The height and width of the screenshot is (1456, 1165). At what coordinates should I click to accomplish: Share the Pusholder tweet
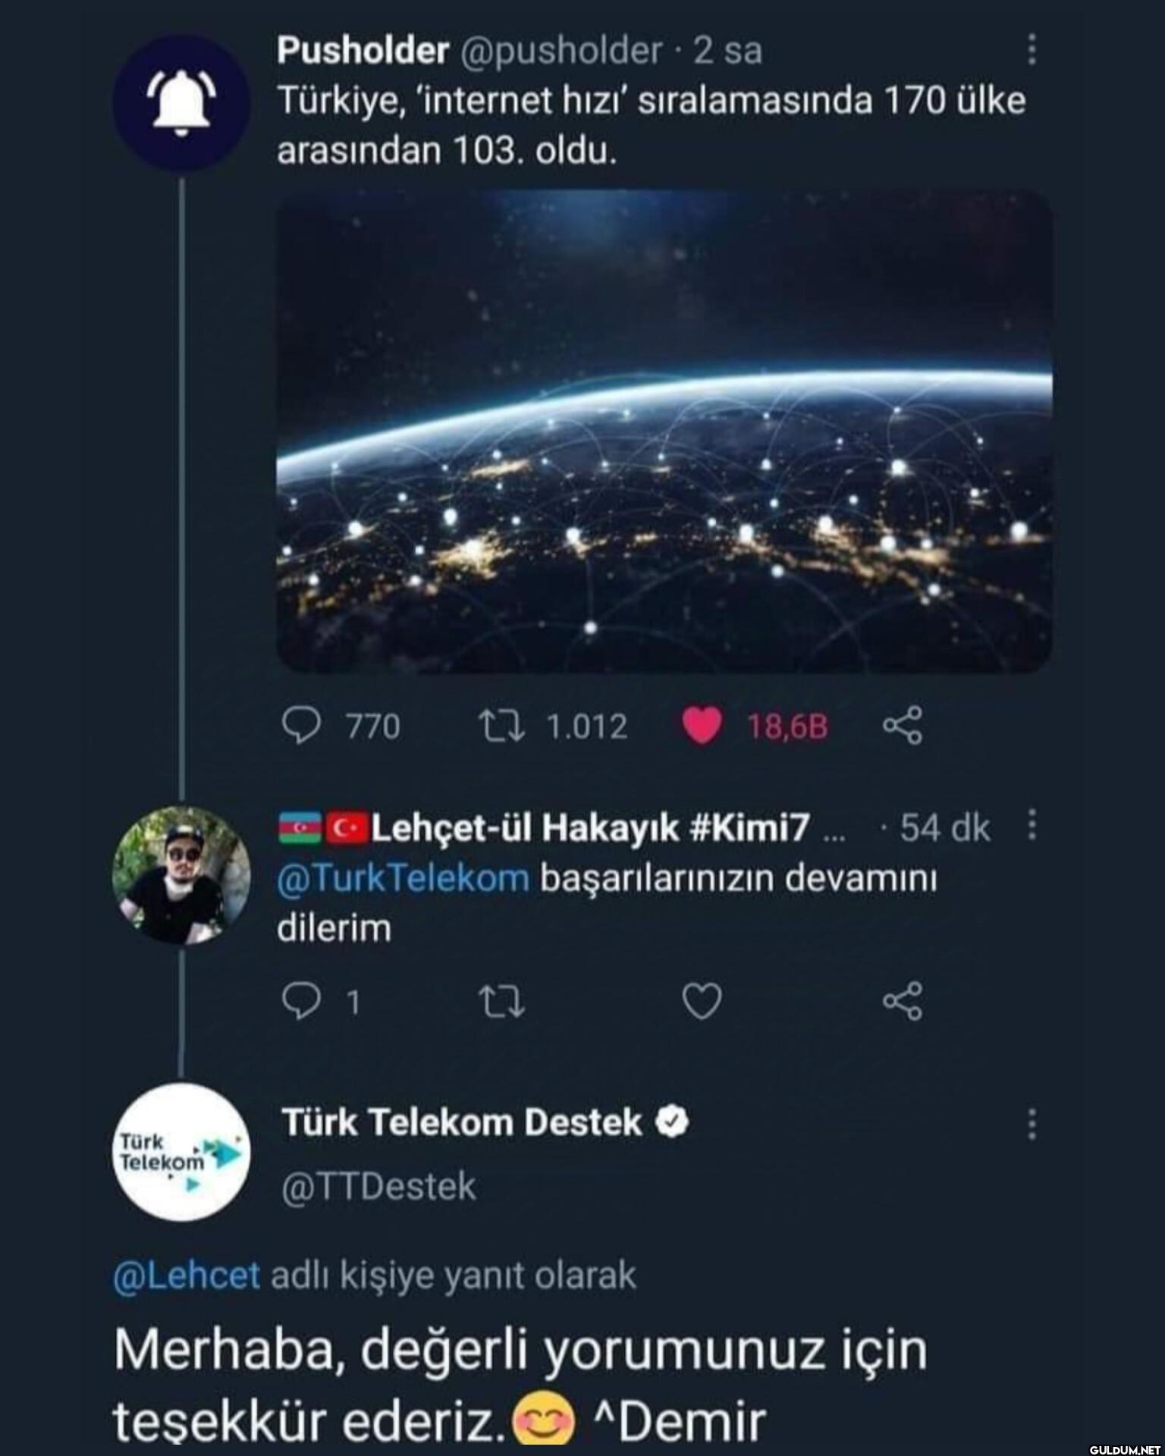point(903,726)
